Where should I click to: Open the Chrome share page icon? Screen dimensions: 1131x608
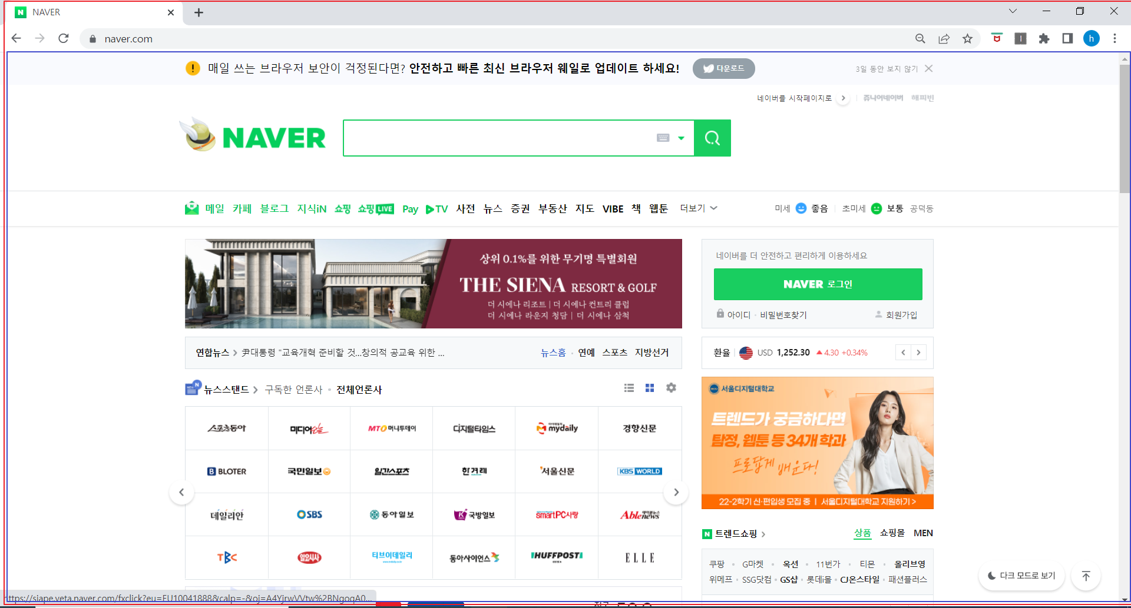click(944, 38)
